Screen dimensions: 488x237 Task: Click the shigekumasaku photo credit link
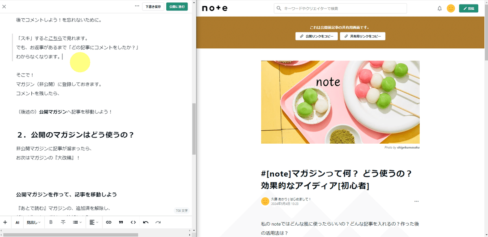pos(408,147)
